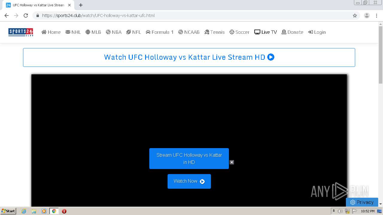The image size is (383, 215).
Task: Open the Privacy settings button
Action: [362, 202]
